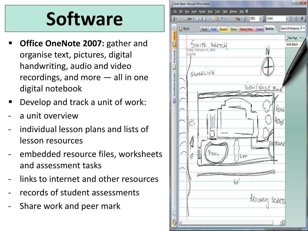Open the zoom 100% dropdown
The image size is (308, 231).
click(260, 19)
